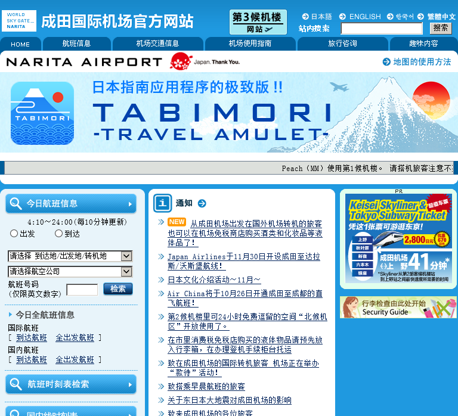Select the 出发 radio button
Image resolution: width=458 pixels, height=416 pixels.
(14, 233)
